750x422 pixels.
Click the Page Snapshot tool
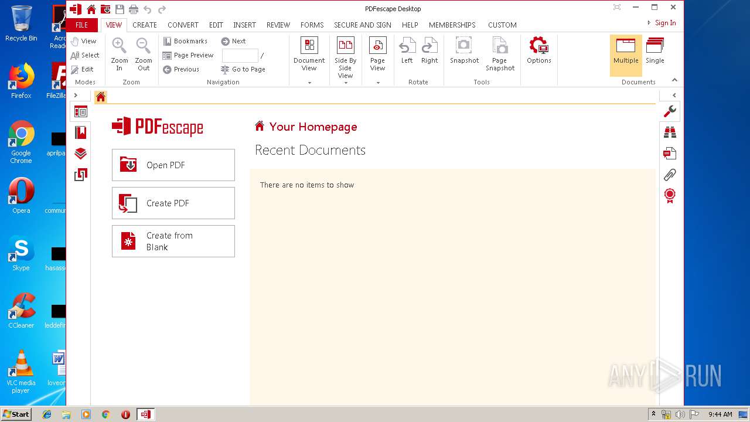tap(500, 55)
